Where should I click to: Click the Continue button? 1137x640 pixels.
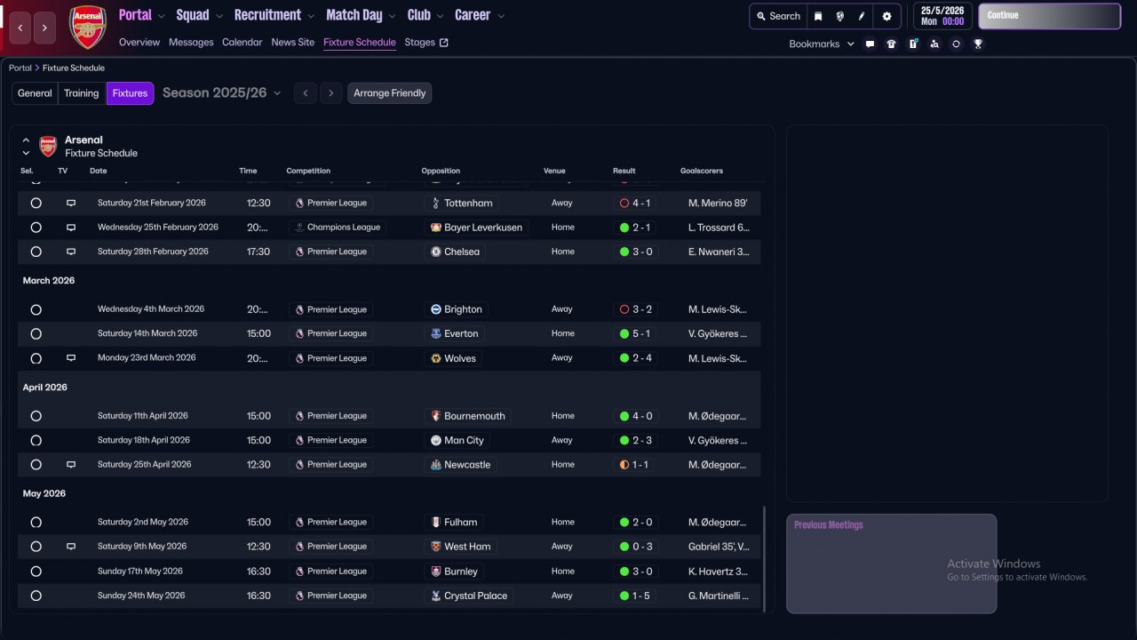1049,16
